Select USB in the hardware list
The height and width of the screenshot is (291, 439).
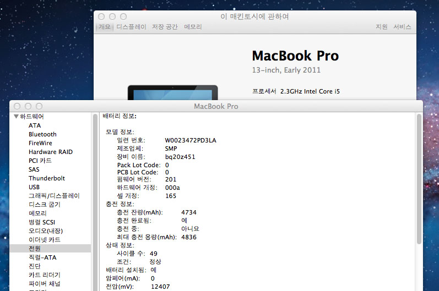pyautogui.click(x=34, y=187)
